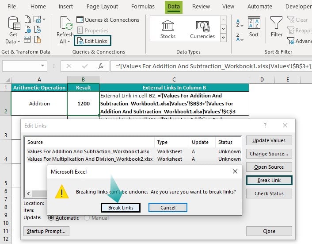Sort A to Z ascending
The height and width of the screenshot is (244, 312).
[240, 23]
